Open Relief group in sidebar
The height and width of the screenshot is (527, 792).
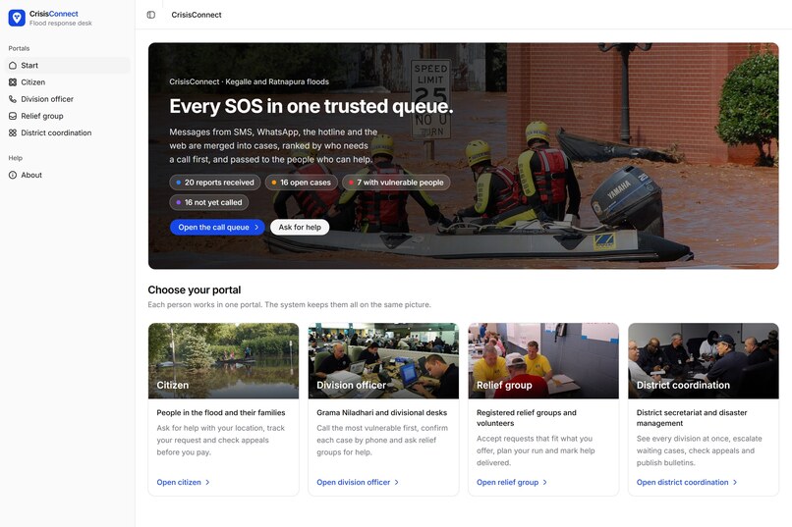[x=67, y=116]
